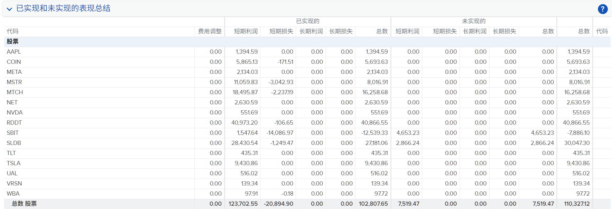Collapse the 已实现和未实现的表现总结 section chevron
Viewport: 612px width, 209px height.
(x=10, y=9)
